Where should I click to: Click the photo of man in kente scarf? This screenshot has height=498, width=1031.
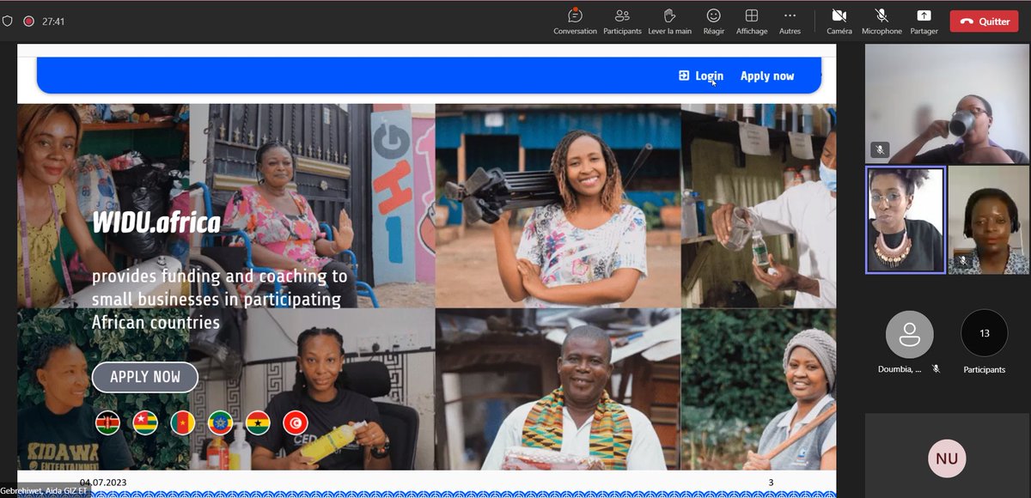pos(558,389)
